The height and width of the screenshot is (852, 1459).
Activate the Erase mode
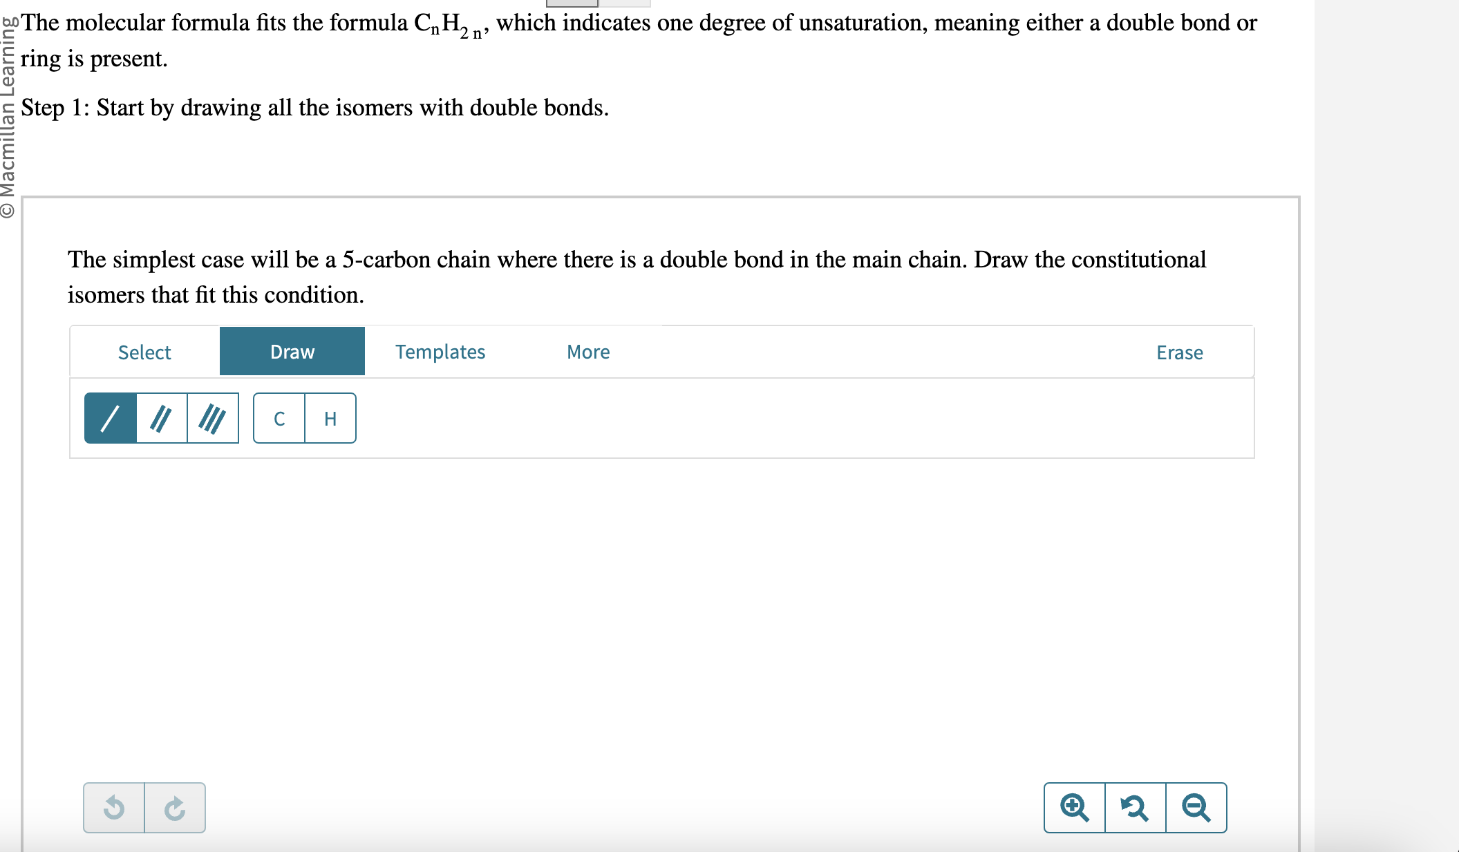coord(1179,352)
